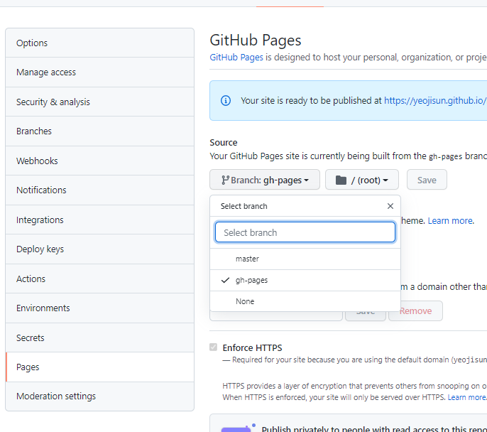This screenshot has width=487, height=432.
Task: Open the GitHub Pages documentation link
Action: click(x=236, y=57)
